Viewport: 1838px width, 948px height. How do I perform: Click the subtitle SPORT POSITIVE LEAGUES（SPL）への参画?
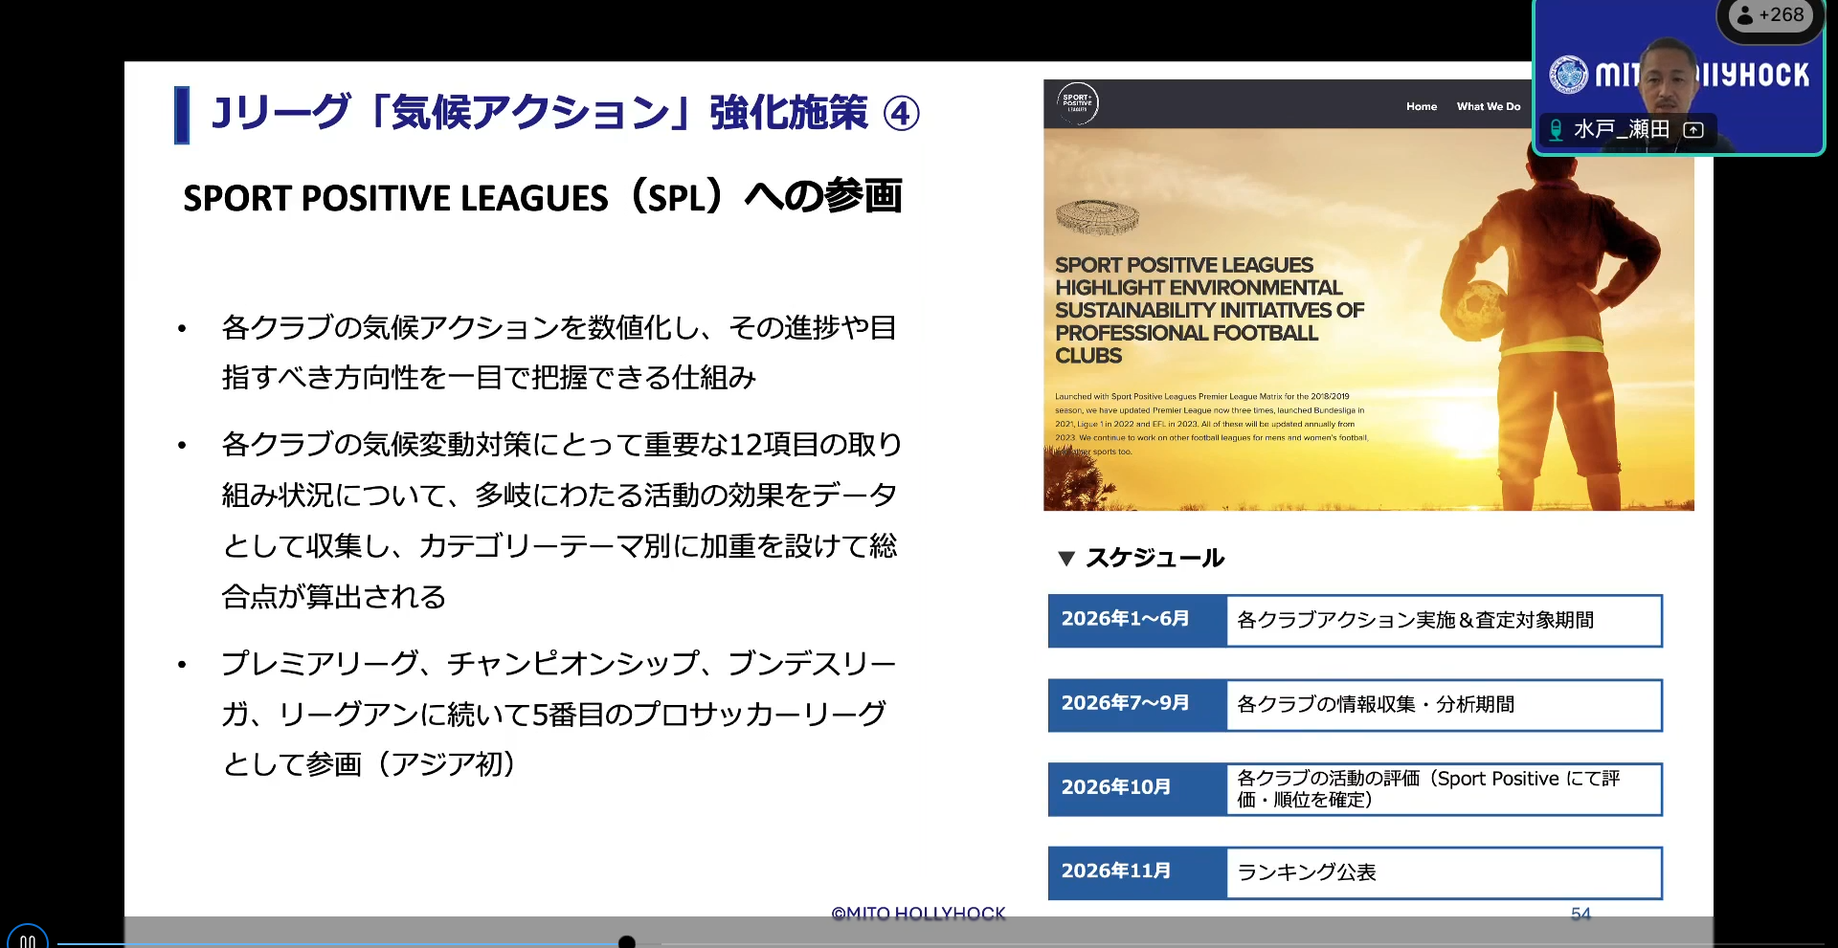click(543, 197)
